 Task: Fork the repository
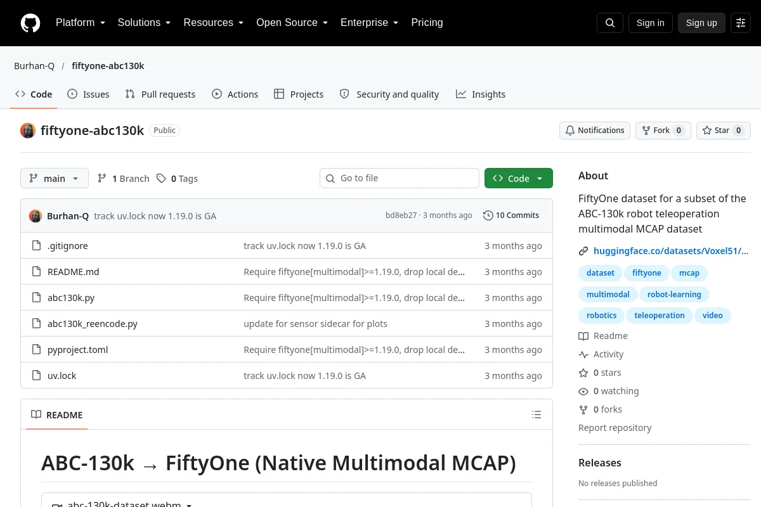pos(663,131)
